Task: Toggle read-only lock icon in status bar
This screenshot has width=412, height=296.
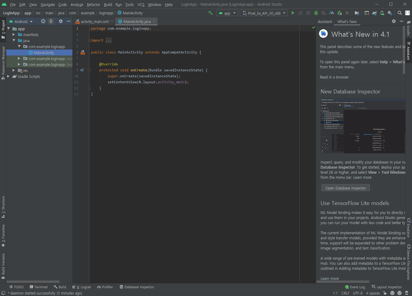Action: pos(385,293)
